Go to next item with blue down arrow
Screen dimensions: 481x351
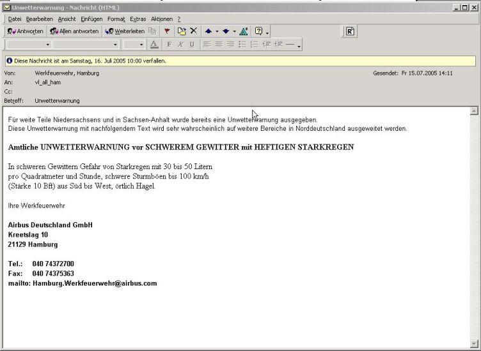point(226,31)
